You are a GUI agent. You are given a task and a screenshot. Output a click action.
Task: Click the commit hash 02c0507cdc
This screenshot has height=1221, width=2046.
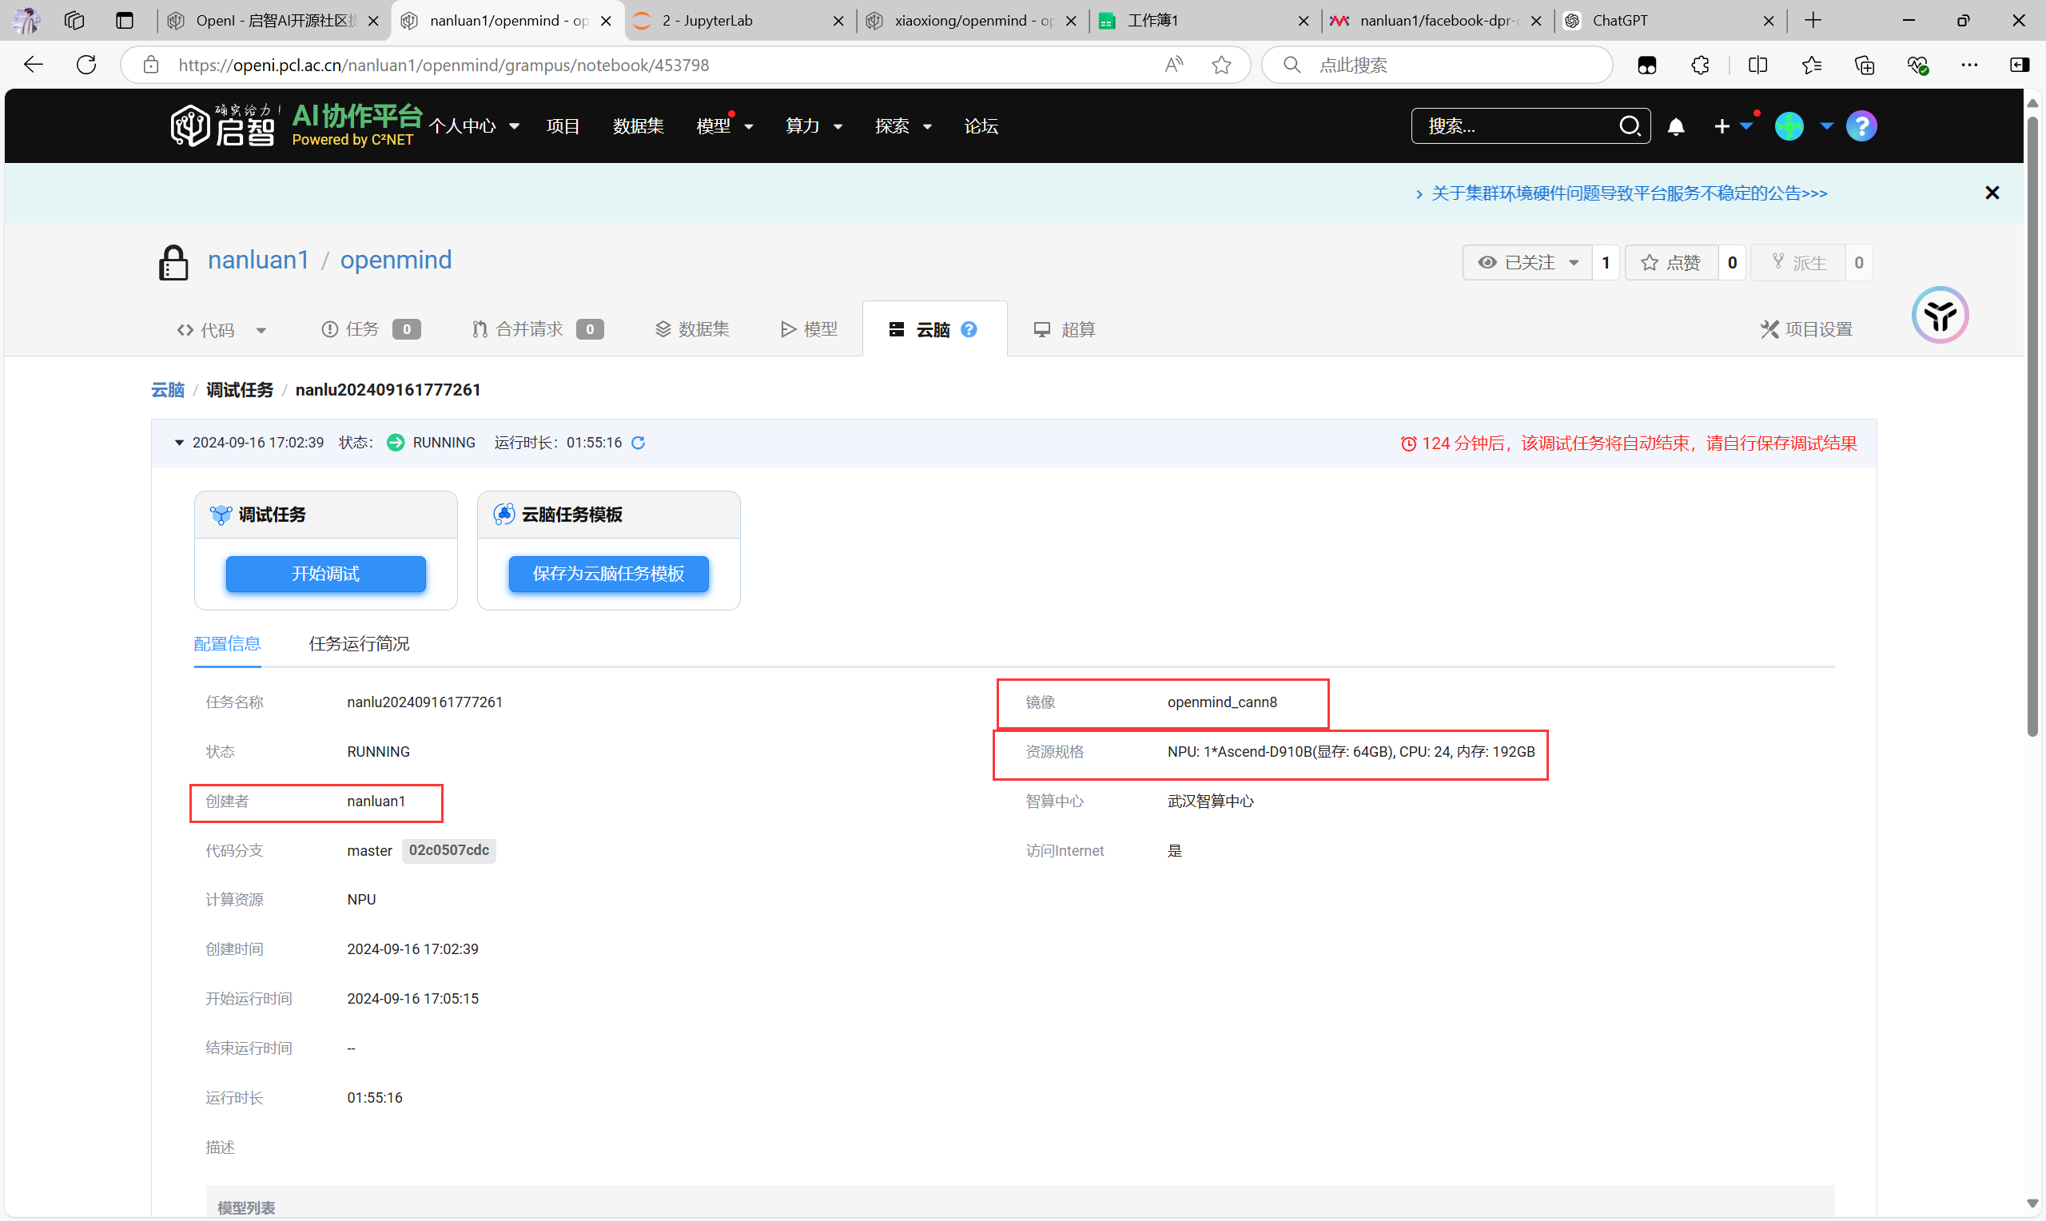[449, 850]
